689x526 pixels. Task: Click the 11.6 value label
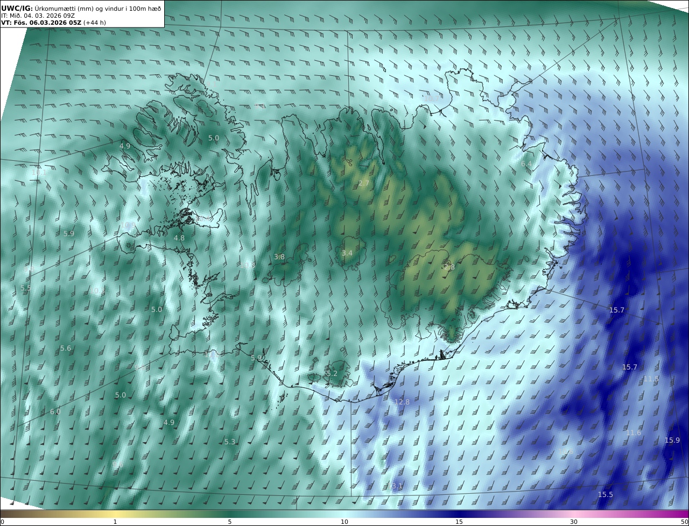point(634,432)
